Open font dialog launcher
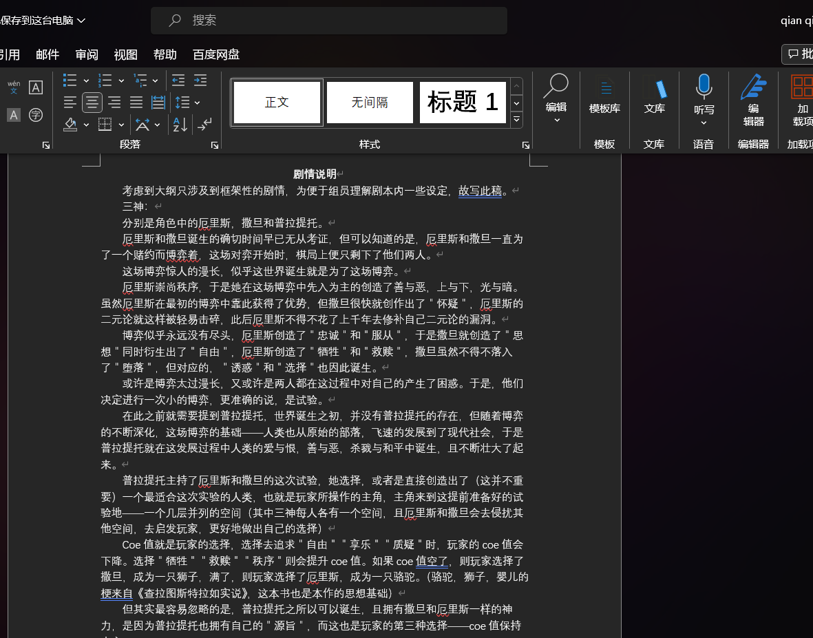The width and height of the screenshot is (813, 638). click(x=46, y=145)
